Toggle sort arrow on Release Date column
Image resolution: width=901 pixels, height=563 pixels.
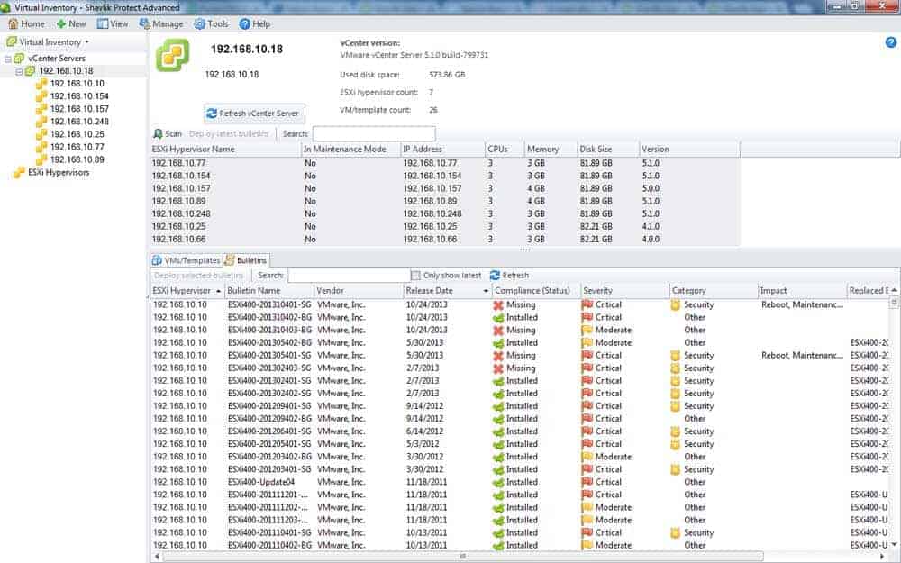click(487, 291)
